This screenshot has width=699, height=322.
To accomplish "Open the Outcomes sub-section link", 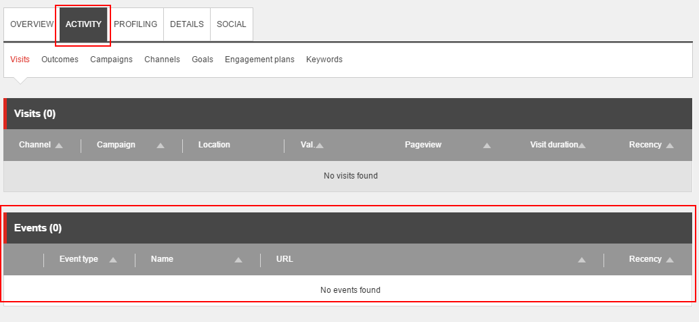I will [x=60, y=60].
